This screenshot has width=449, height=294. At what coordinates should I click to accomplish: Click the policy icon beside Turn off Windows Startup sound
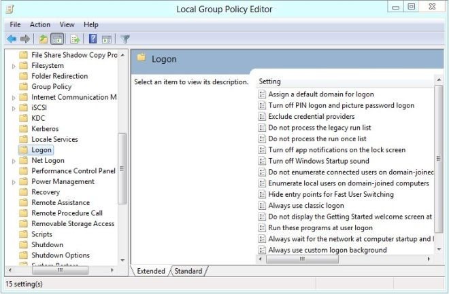click(x=262, y=161)
